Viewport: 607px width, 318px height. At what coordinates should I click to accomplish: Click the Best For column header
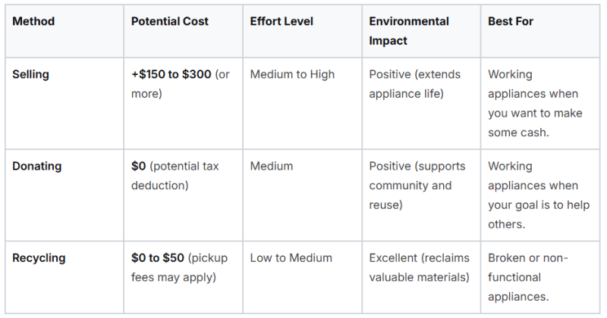click(510, 21)
